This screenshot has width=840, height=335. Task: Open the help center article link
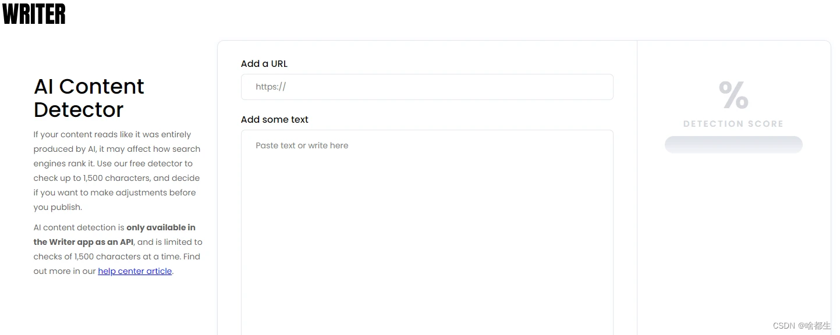(135, 271)
